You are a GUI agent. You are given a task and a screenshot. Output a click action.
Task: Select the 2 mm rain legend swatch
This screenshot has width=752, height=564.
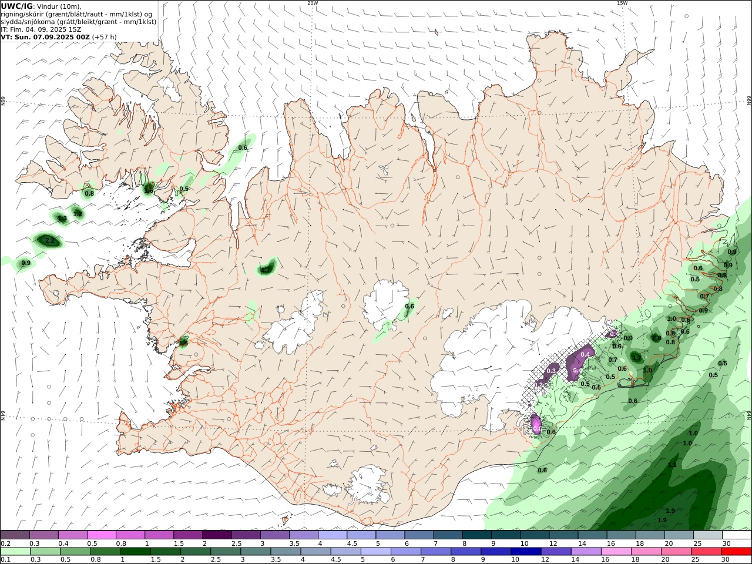196,551
